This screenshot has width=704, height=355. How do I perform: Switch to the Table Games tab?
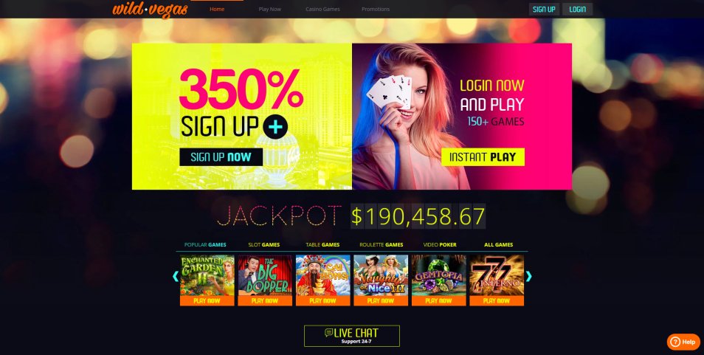322,244
